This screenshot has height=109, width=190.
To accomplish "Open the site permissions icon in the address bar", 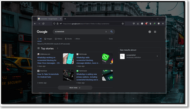I will click(x=61, y=24).
